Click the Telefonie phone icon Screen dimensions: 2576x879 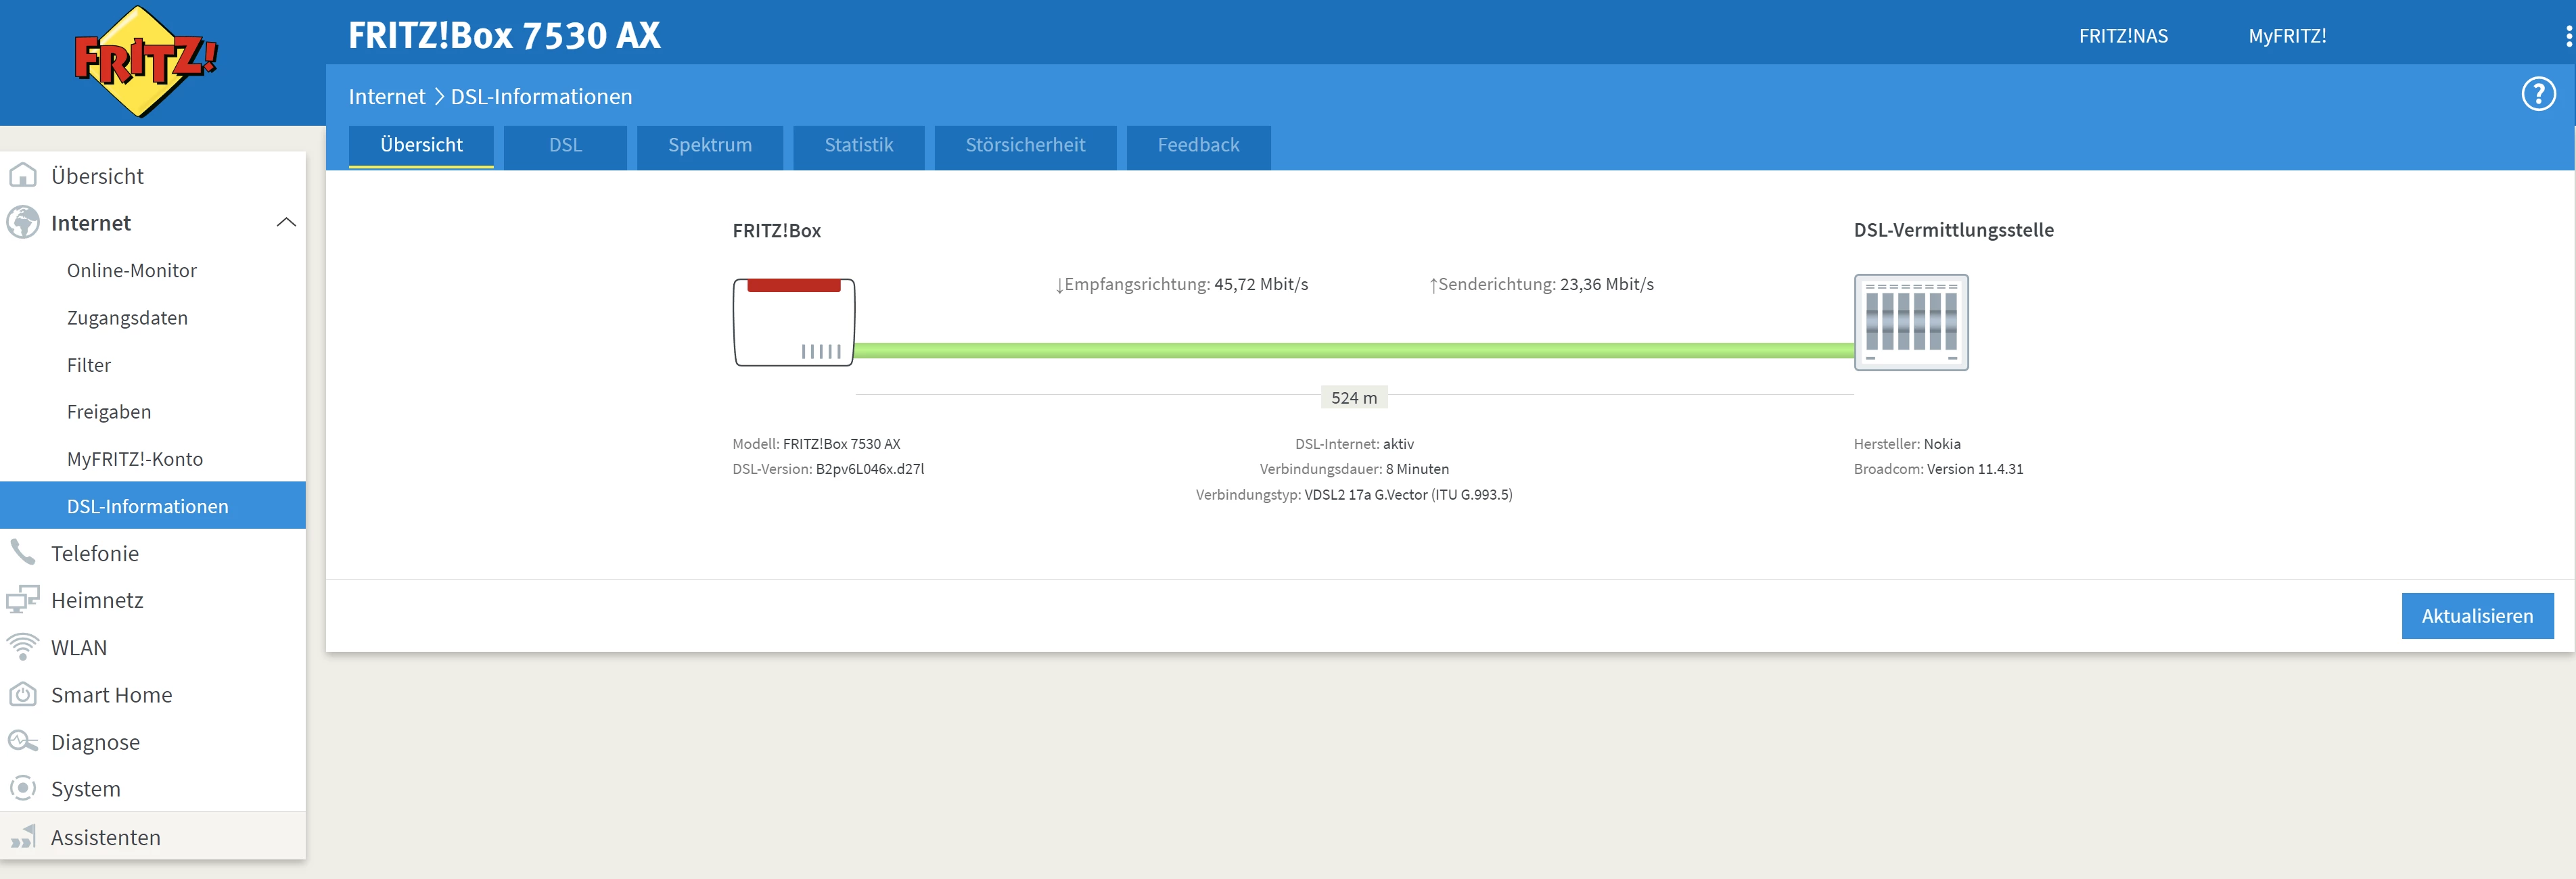pyautogui.click(x=22, y=553)
